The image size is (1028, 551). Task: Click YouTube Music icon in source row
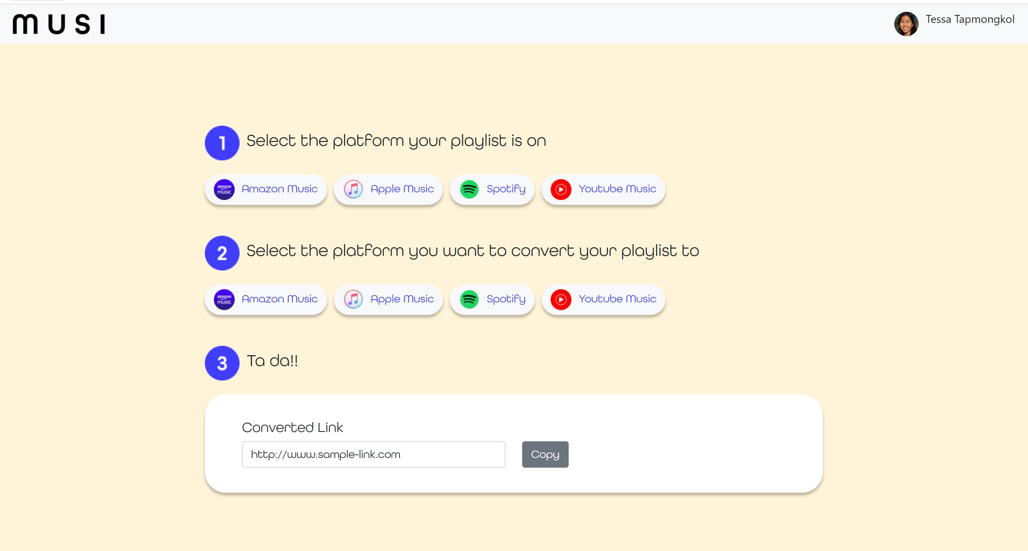[x=561, y=190]
